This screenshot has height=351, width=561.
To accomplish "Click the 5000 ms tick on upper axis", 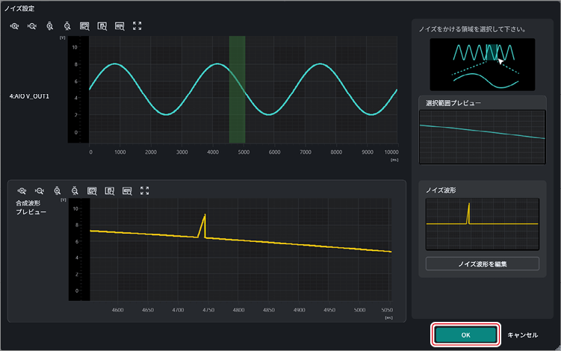I will point(244,152).
